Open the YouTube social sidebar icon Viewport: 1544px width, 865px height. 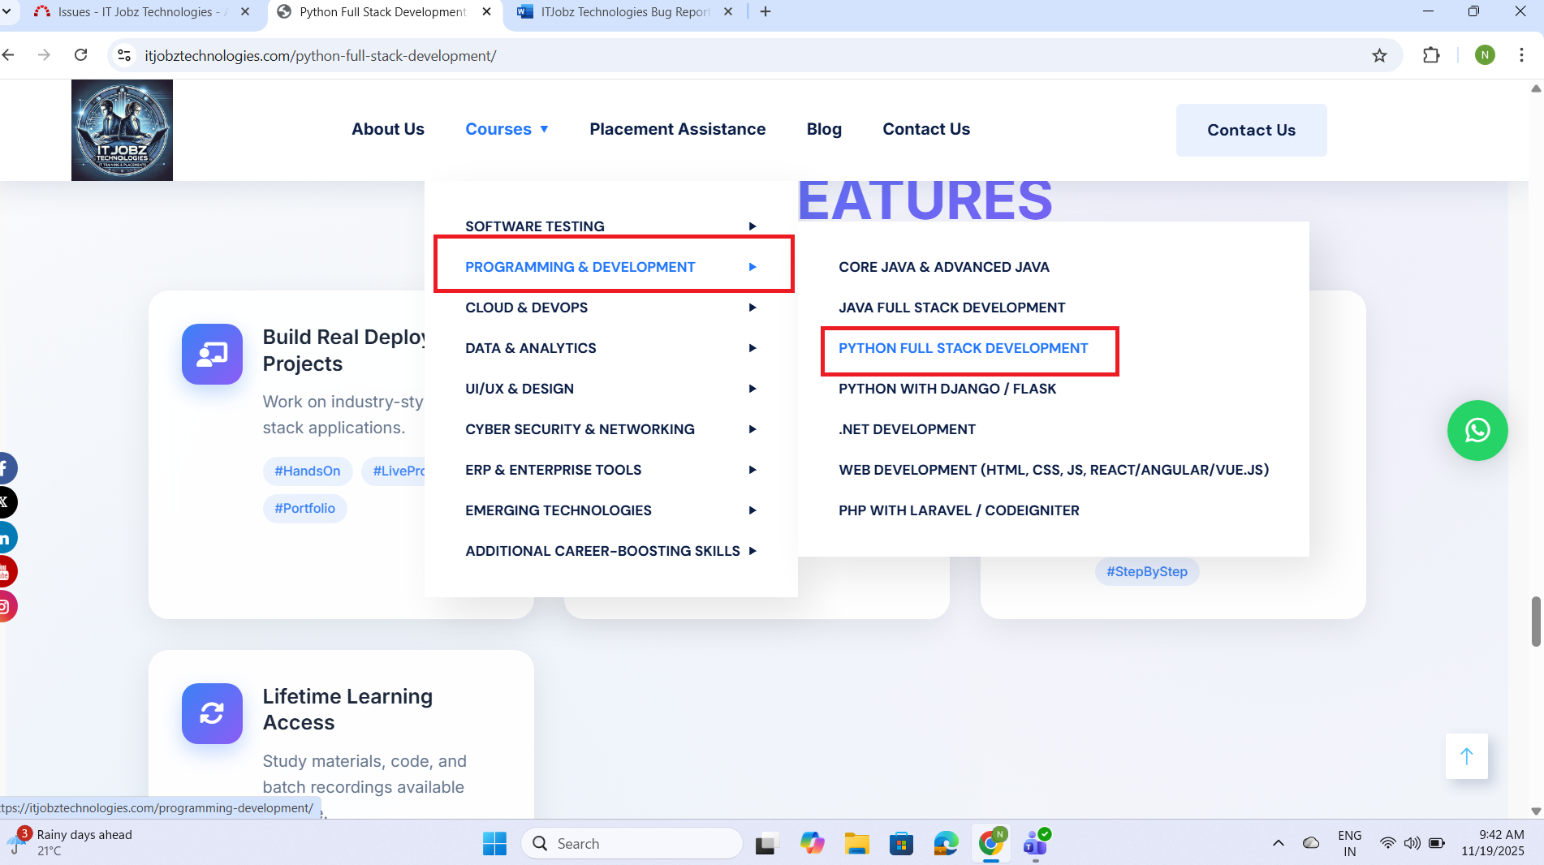[6, 571]
